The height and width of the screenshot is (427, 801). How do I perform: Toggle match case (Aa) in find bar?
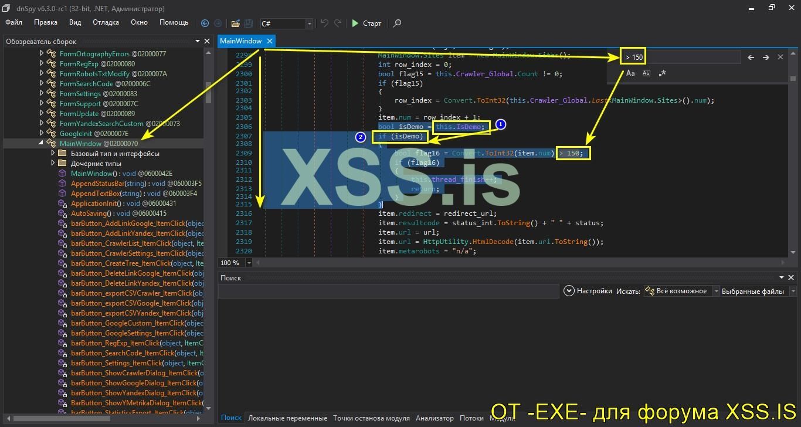(630, 73)
